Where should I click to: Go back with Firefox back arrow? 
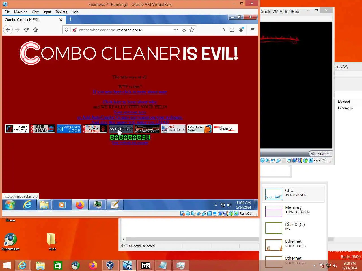point(8,30)
